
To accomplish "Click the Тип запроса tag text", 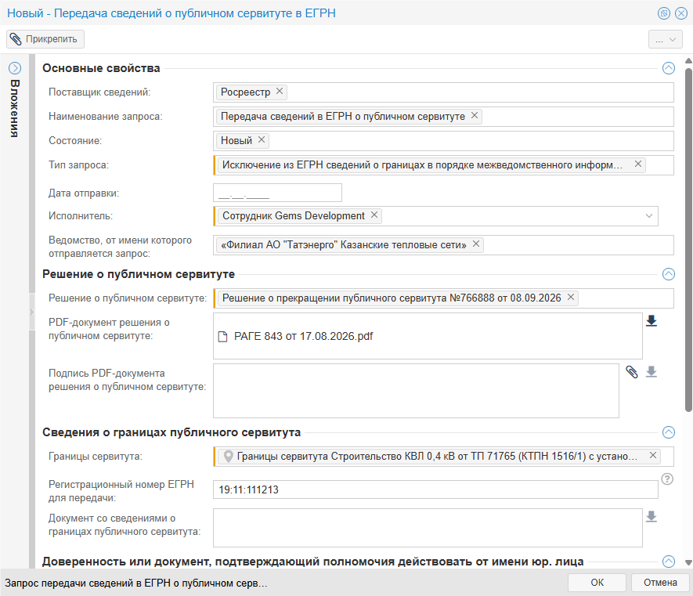I will pos(422,165).
